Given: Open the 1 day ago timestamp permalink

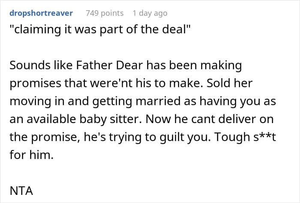Looking at the screenshot, I should click(150, 13).
